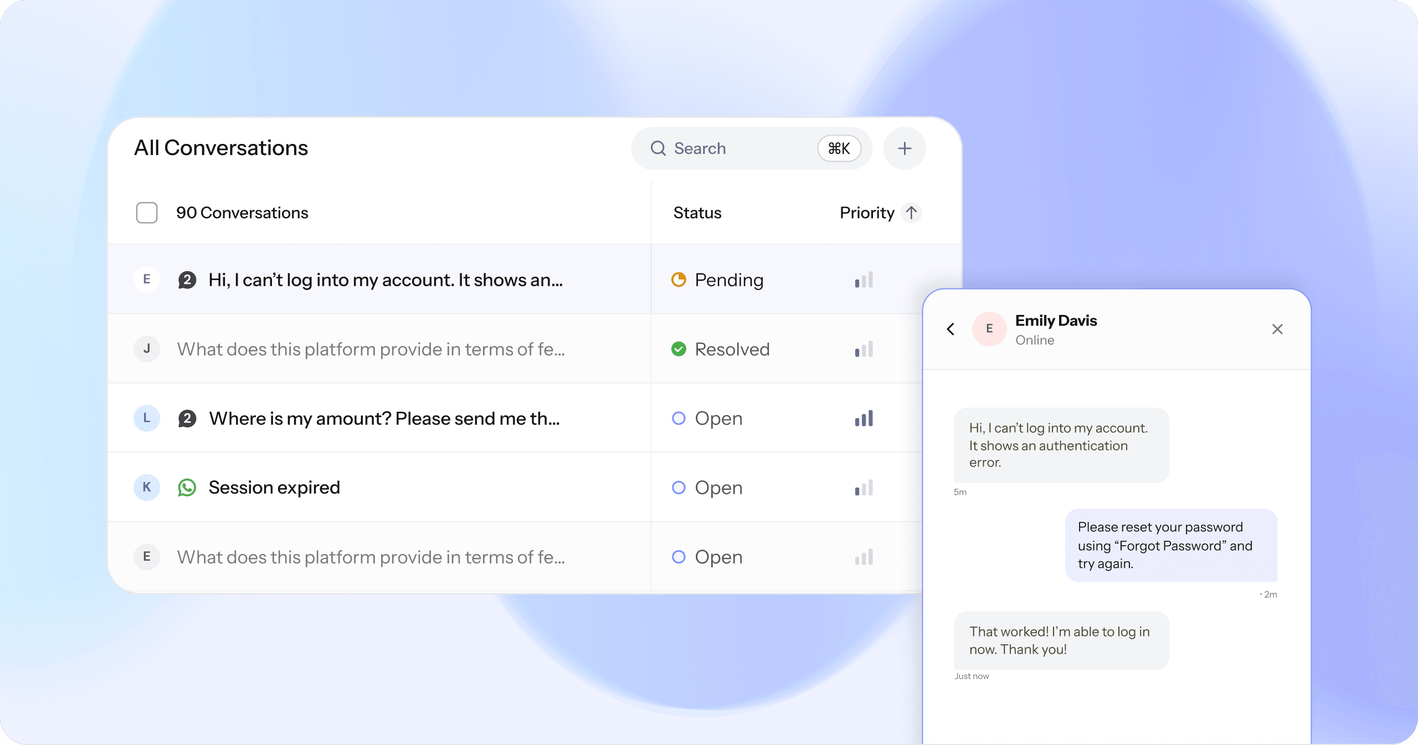Open last row's 'What does this platform provide' conversation
Image resolution: width=1418 pixels, height=745 pixels.
tap(371, 557)
